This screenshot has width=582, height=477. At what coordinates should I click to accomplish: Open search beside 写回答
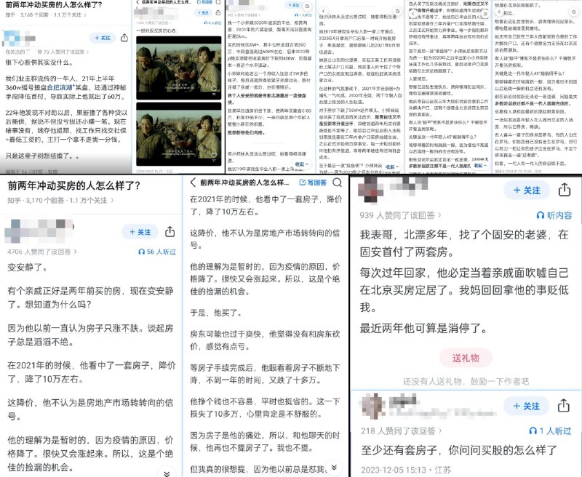point(337,182)
